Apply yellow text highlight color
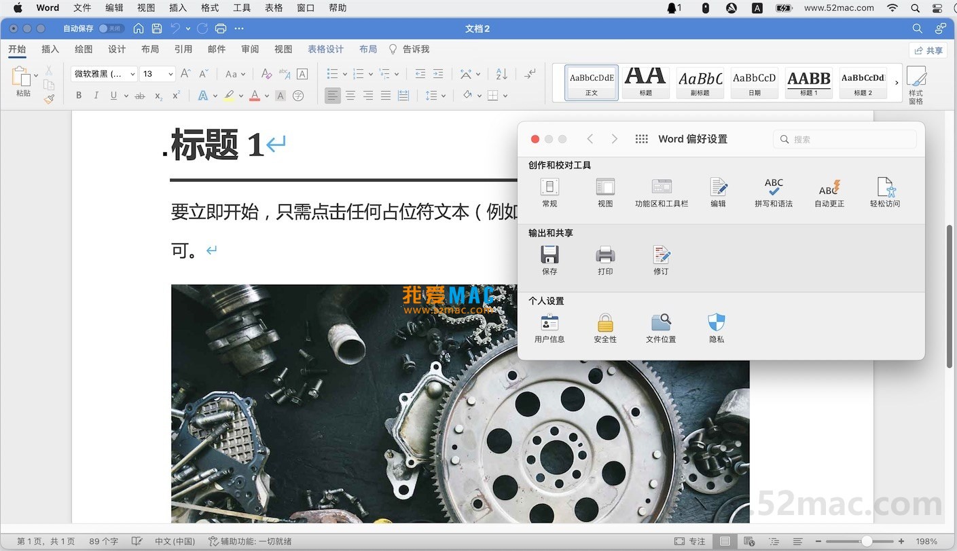 (x=229, y=96)
